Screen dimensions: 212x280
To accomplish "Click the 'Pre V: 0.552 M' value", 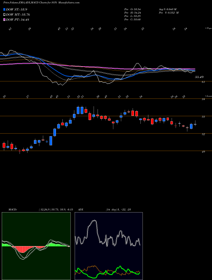I will [168, 13].
